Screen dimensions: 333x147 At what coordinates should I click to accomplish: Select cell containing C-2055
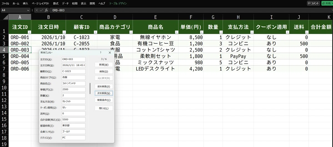(82, 43)
